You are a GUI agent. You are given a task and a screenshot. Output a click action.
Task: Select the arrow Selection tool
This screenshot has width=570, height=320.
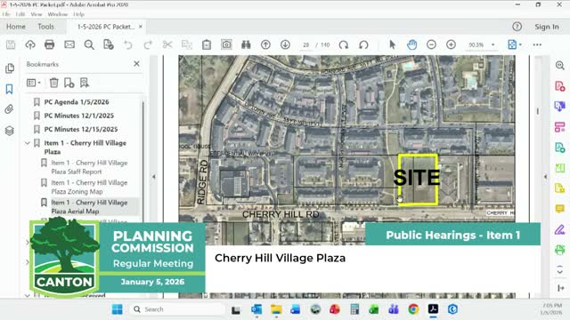tap(392, 44)
